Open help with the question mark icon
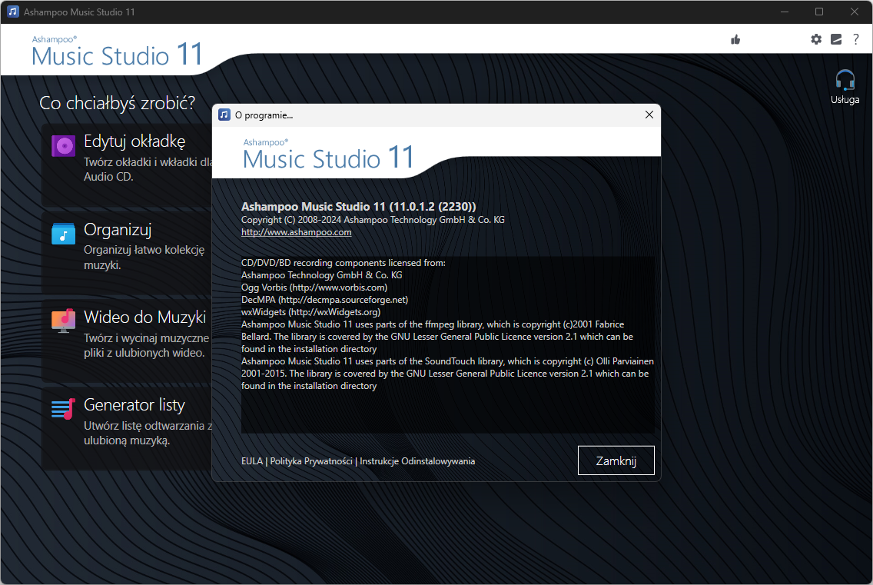 pyautogui.click(x=856, y=39)
